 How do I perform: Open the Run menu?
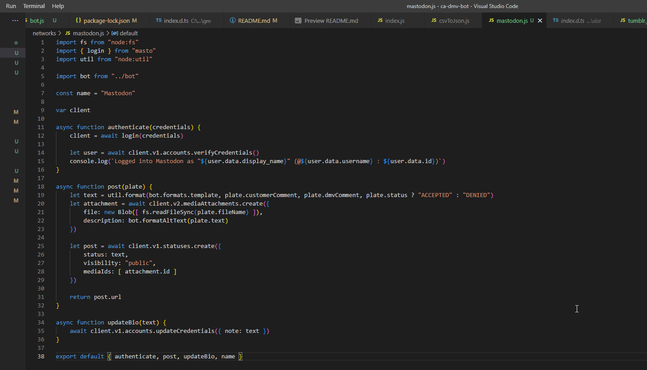click(x=11, y=6)
